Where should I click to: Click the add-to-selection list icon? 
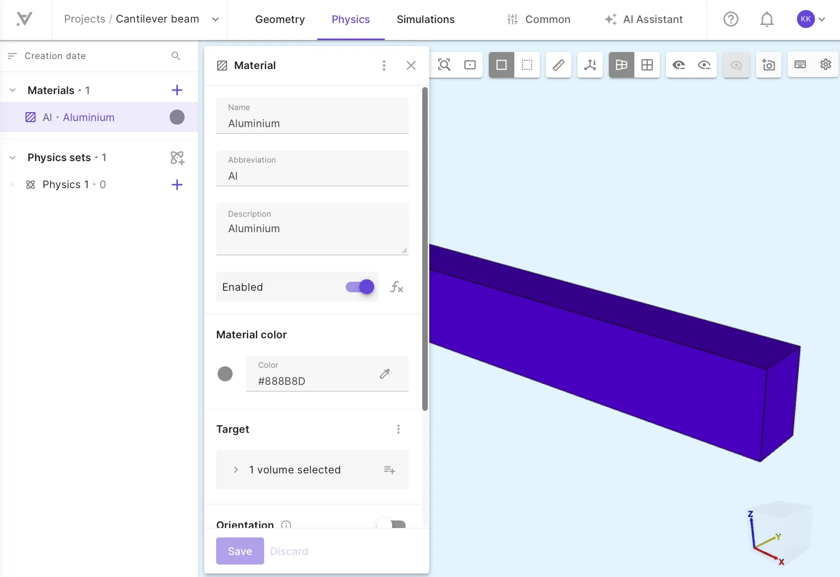click(x=390, y=470)
